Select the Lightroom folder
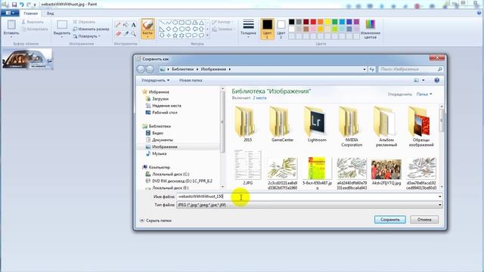The image size is (484, 272). 317,124
